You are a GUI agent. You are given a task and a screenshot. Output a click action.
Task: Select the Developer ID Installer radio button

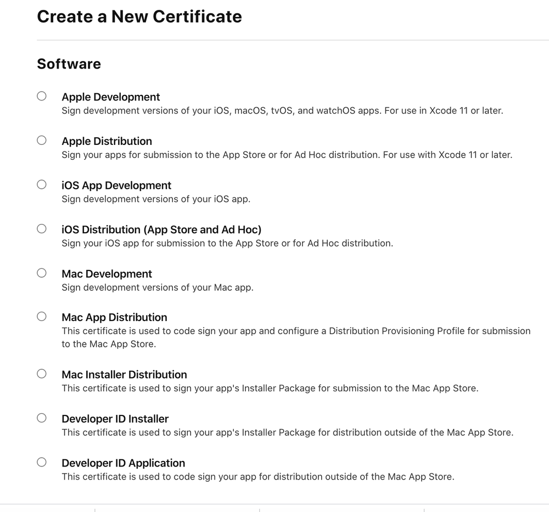coord(42,418)
